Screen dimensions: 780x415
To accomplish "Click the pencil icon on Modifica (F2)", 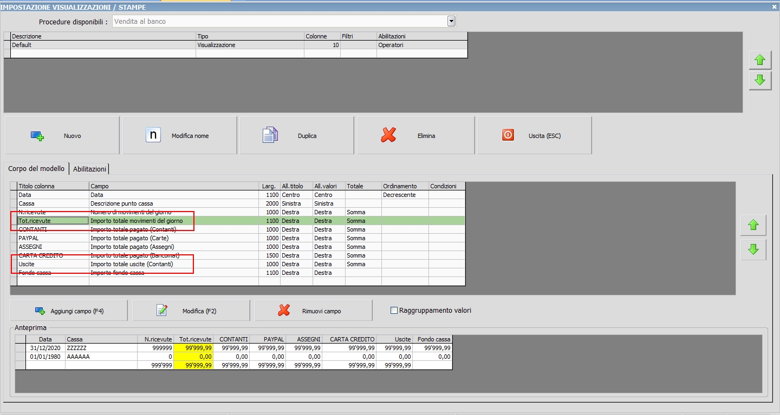I will [x=161, y=310].
